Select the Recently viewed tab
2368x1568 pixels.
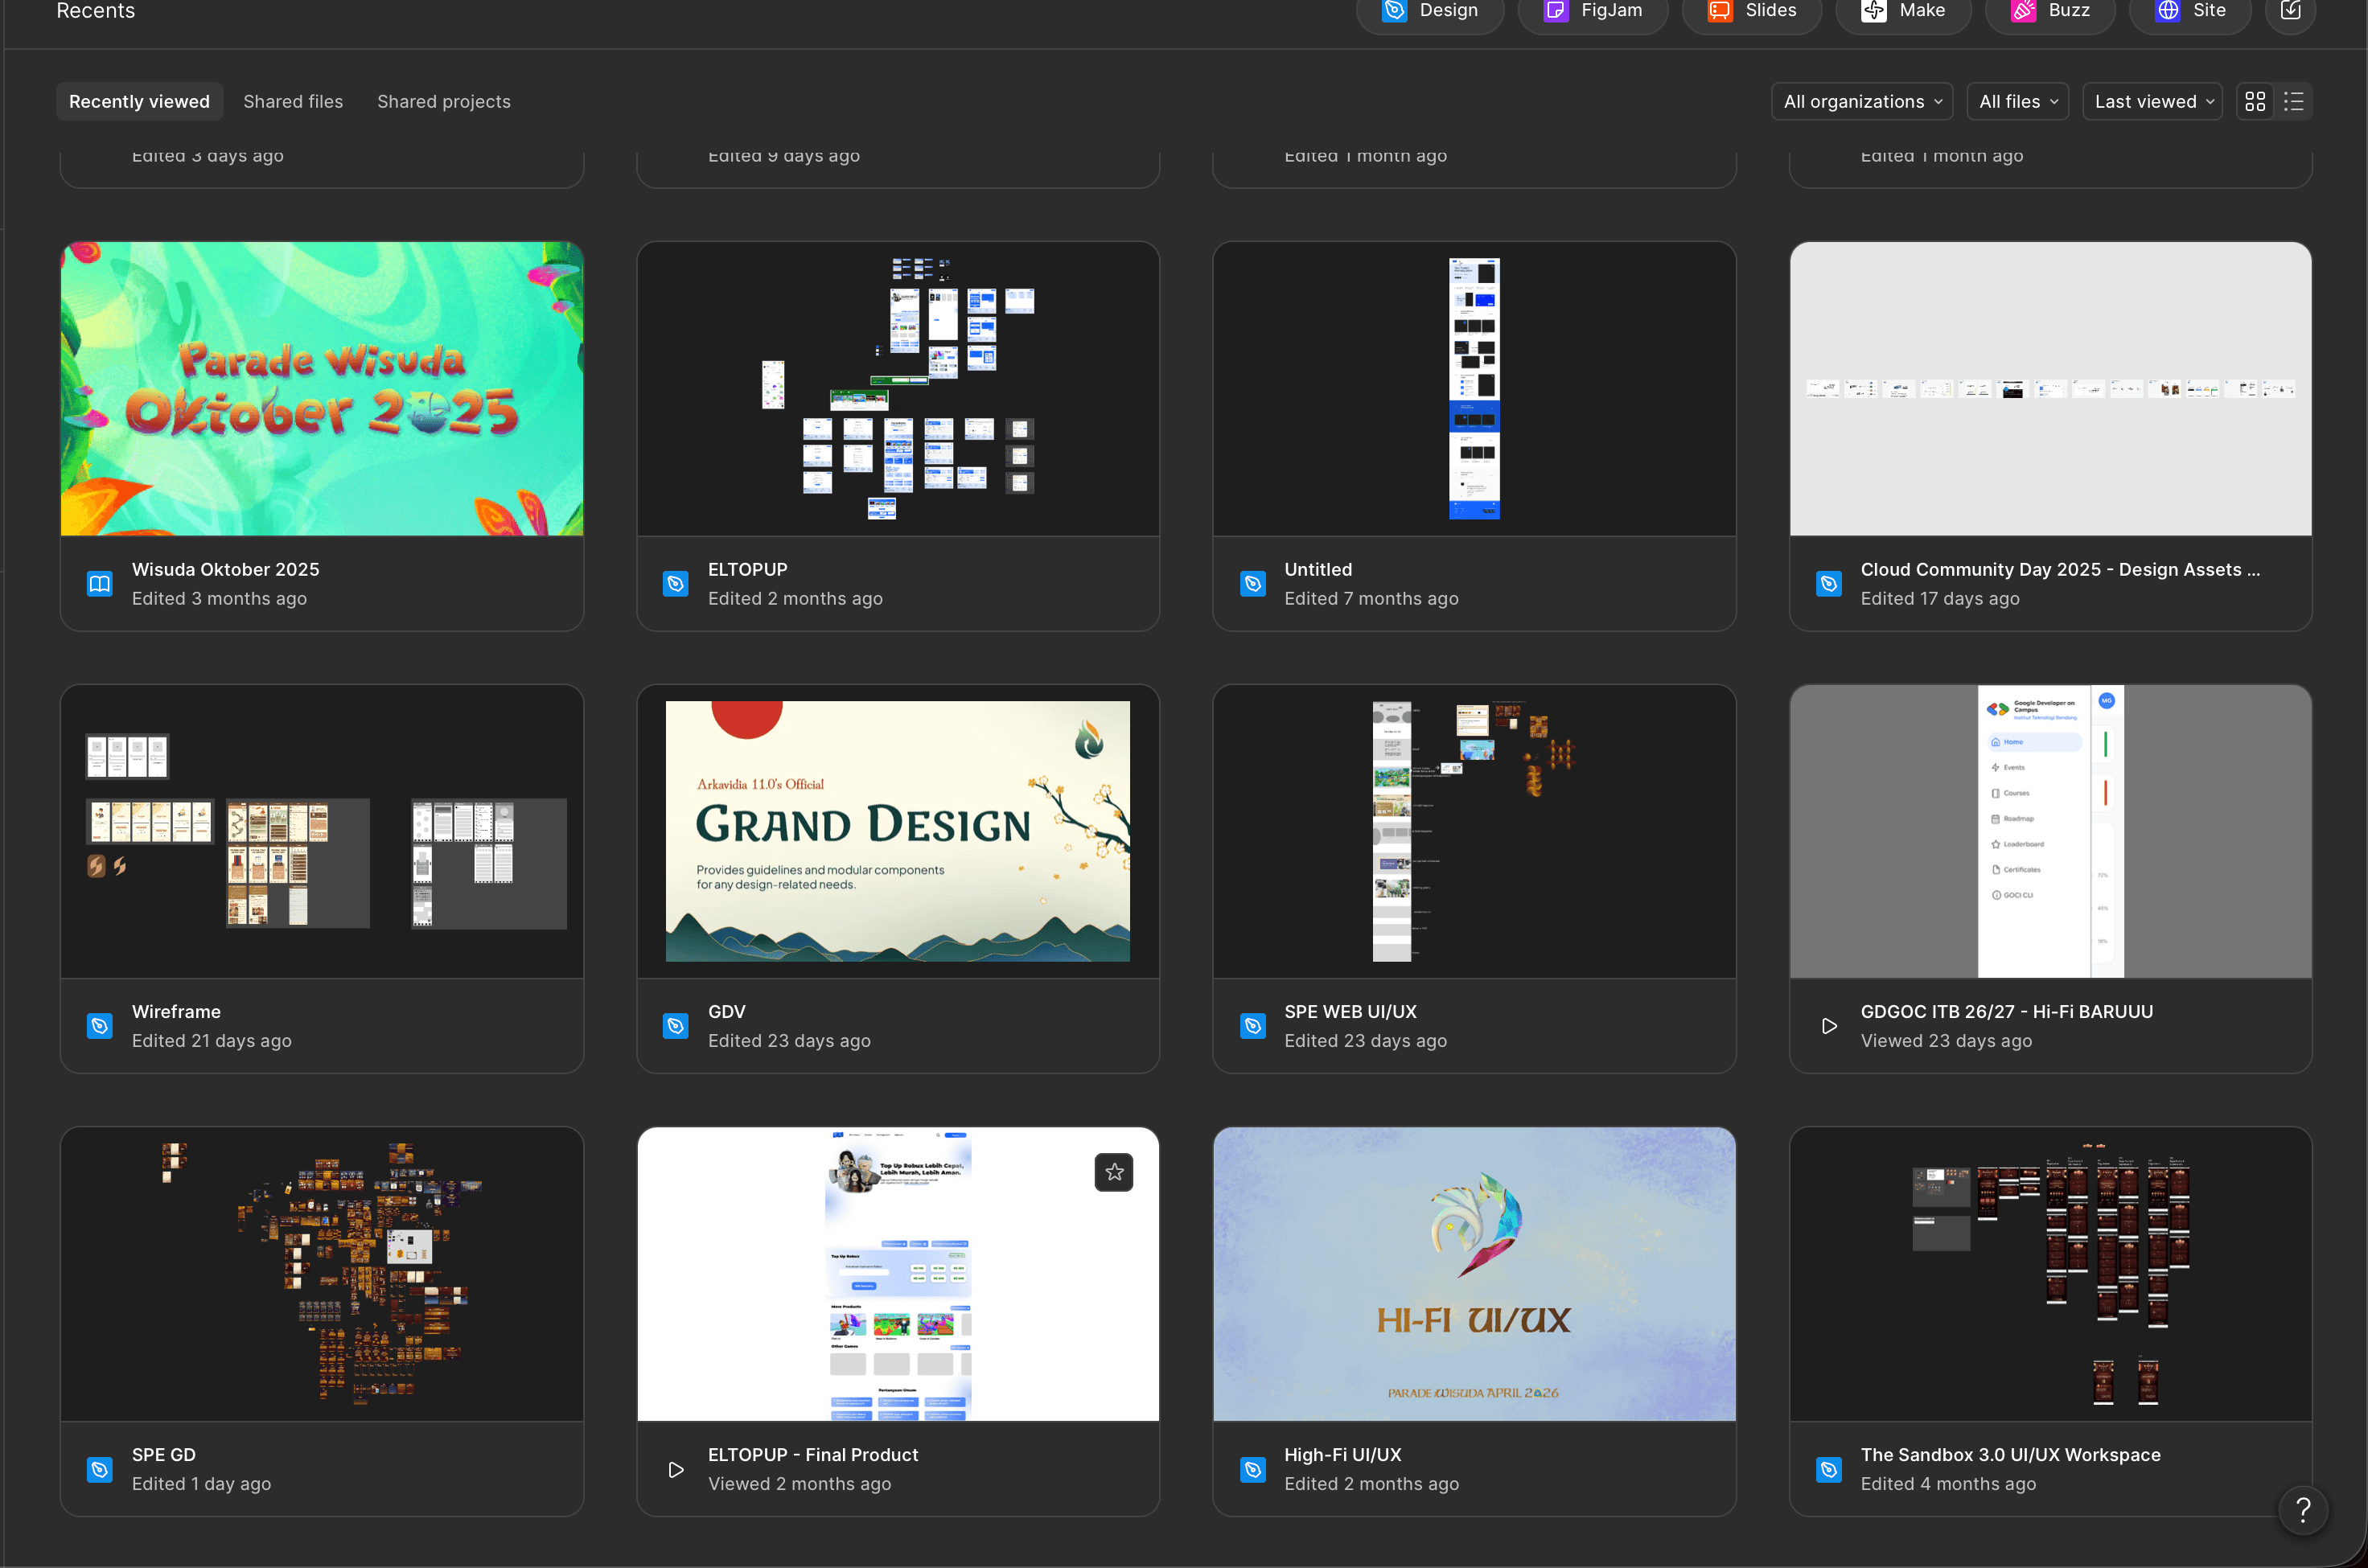tap(139, 101)
